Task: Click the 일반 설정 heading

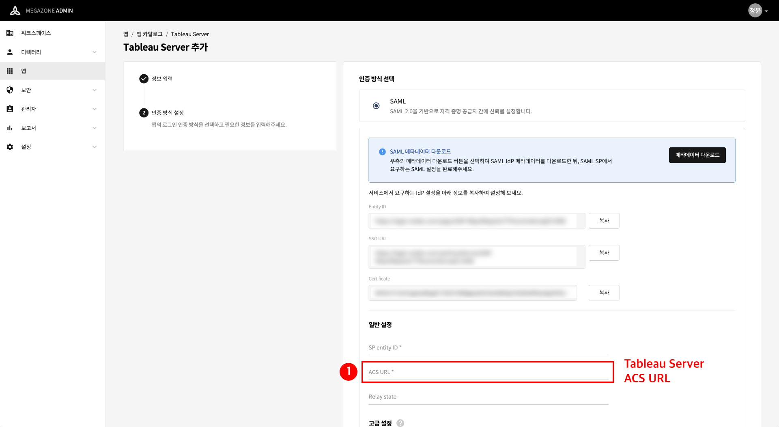Action: (380, 325)
